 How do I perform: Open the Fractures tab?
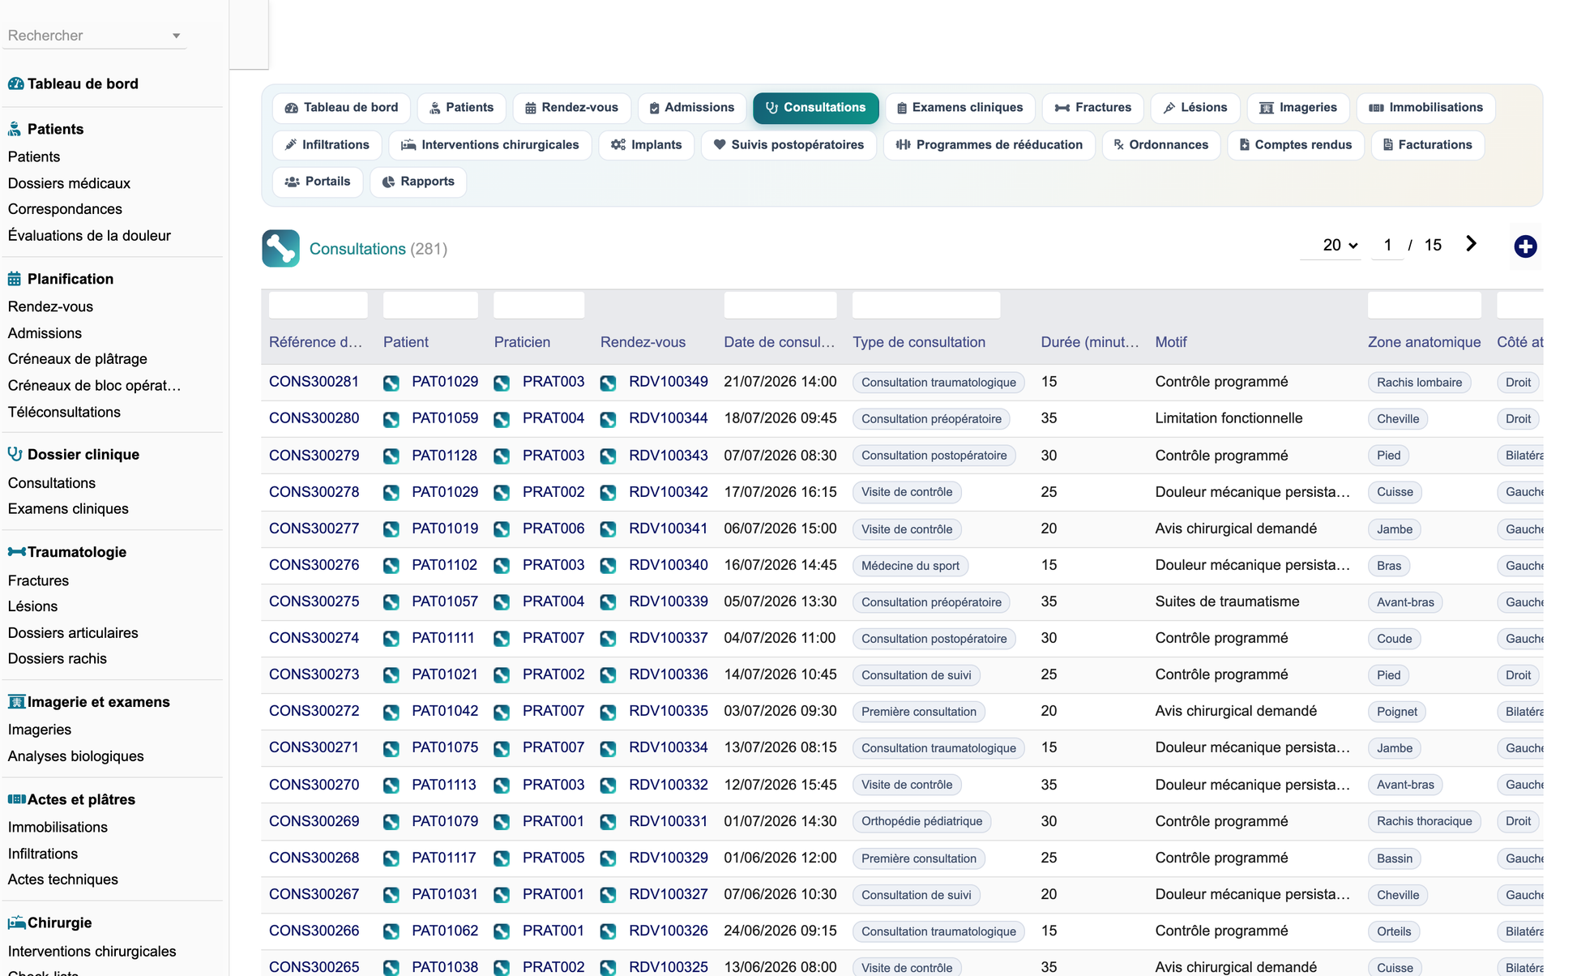coord(1092,108)
